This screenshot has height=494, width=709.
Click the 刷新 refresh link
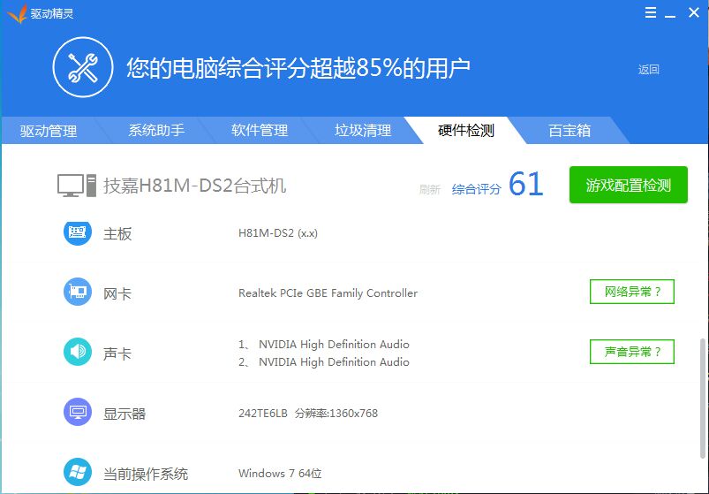(x=430, y=189)
